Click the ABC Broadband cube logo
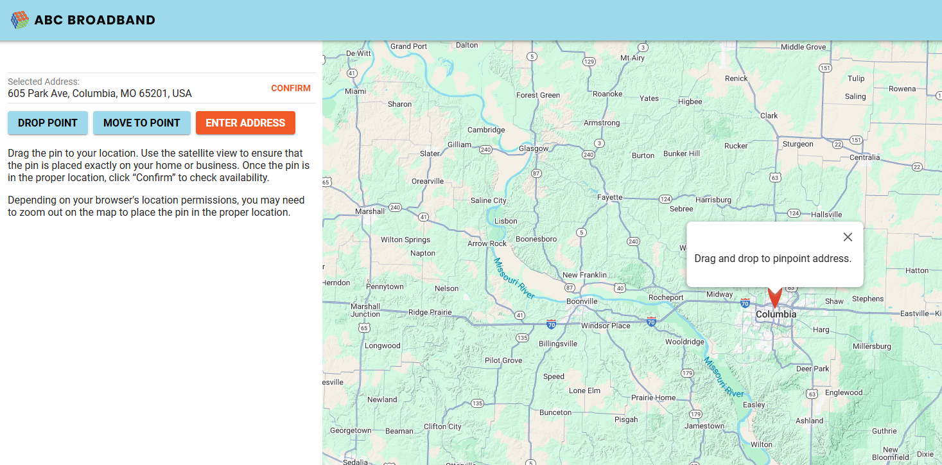The width and height of the screenshot is (942, 465). 20,20
